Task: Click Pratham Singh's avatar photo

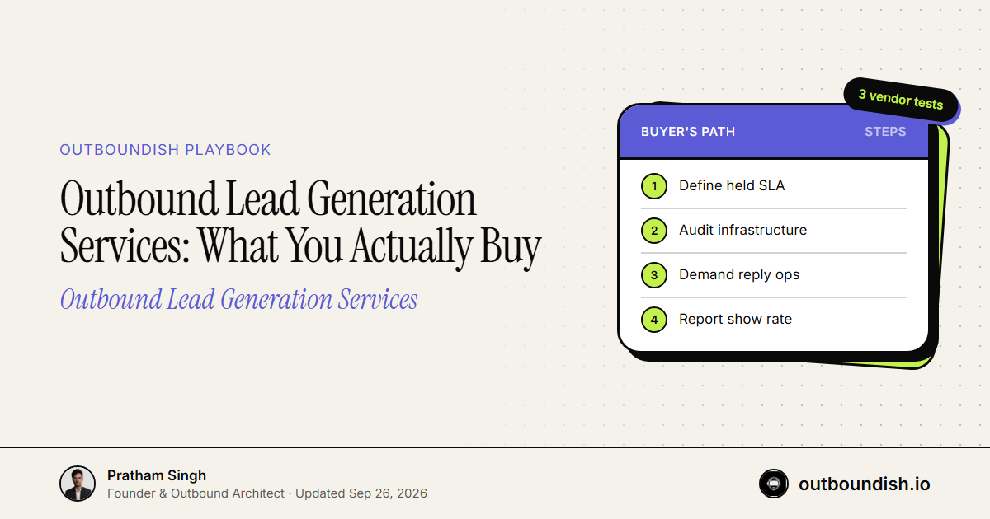Action: pyautogui.click(x=78, y=484)
